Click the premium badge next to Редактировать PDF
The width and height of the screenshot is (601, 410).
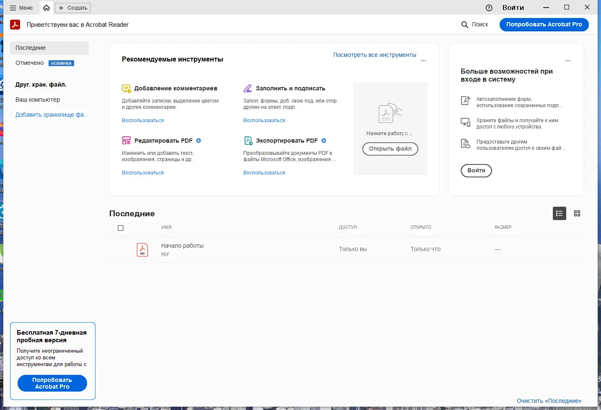199,141
